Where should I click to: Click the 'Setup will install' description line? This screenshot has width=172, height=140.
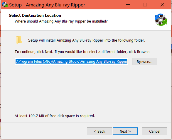(87, 40)
